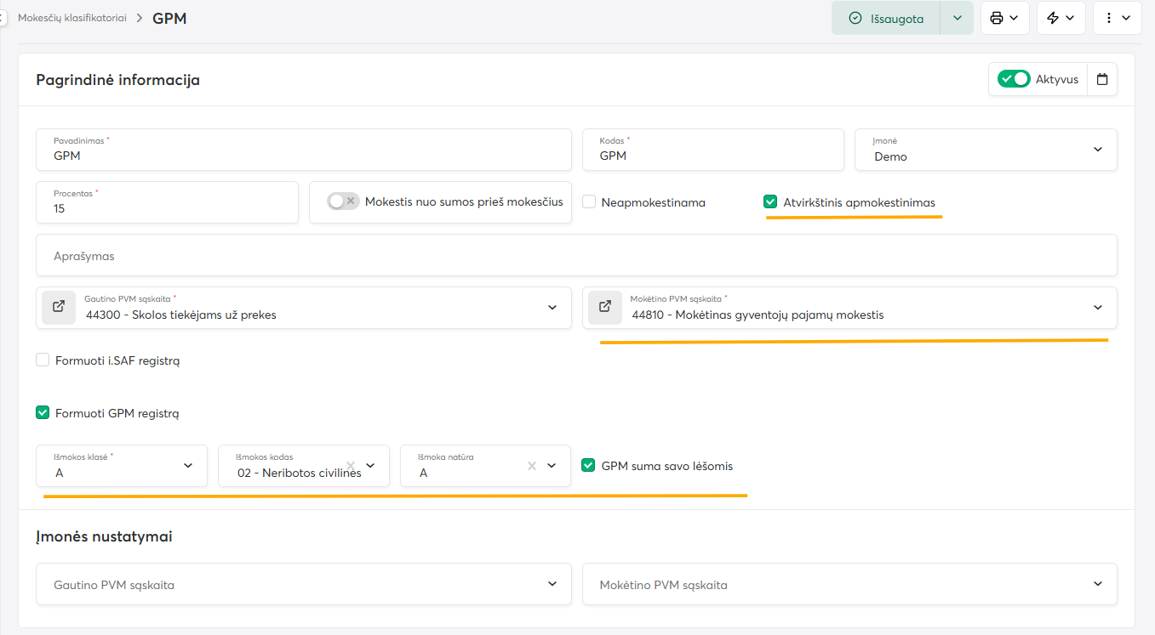Toggle the Aktyvus switch
The height and width of the screenshot is (635, 1155).
(1014, 79)
